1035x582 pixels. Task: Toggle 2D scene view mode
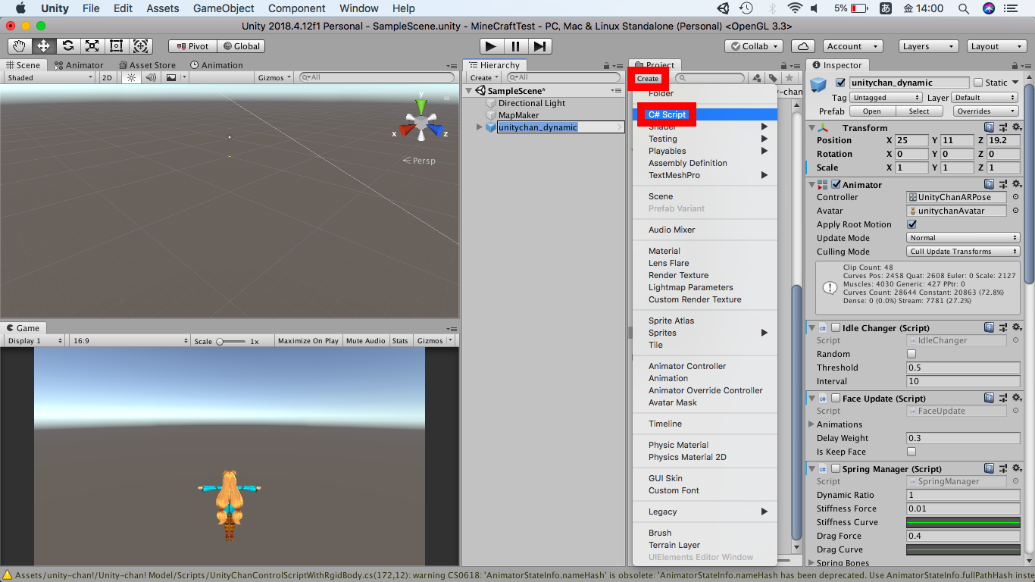(108, 77)
